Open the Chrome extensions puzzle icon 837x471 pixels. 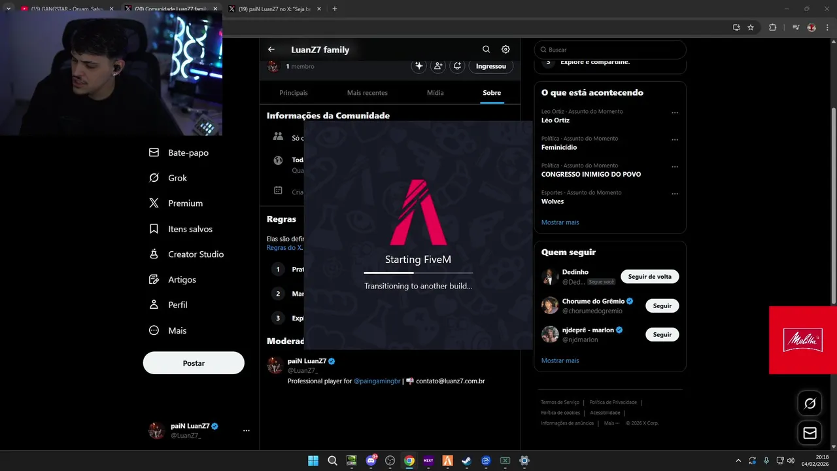click(x=773, y=27)
